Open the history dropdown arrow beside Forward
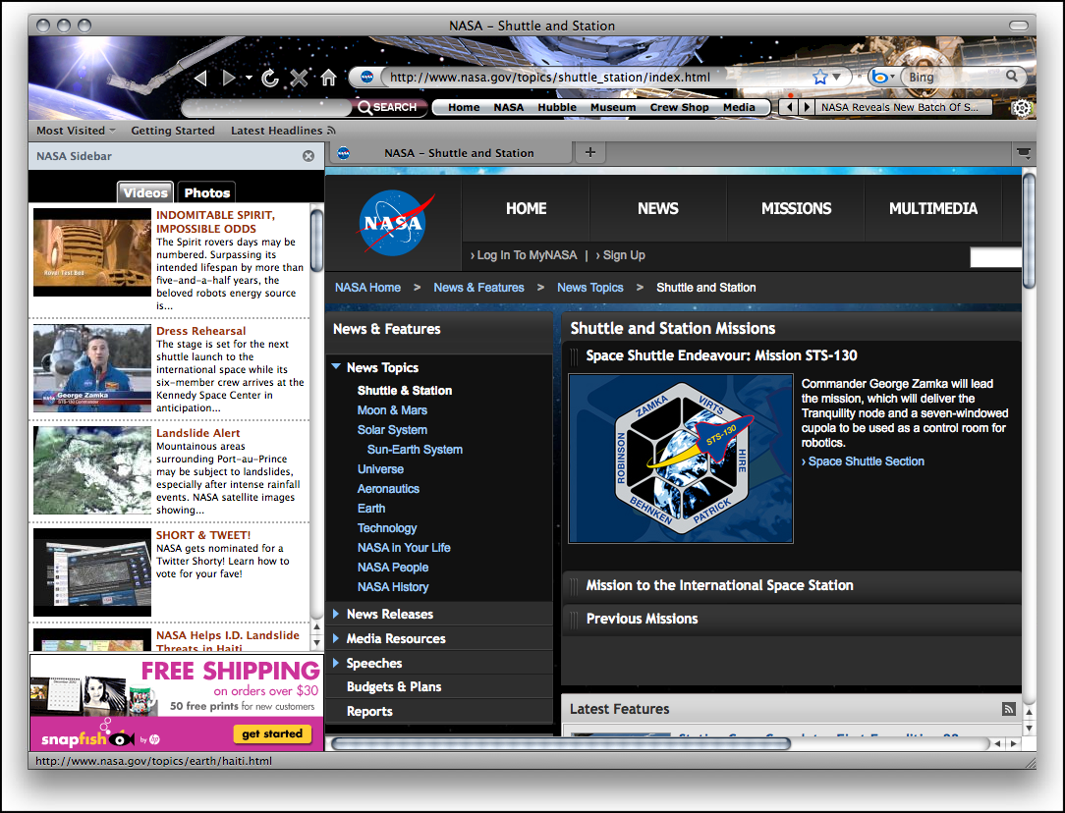 pos(250,78)
